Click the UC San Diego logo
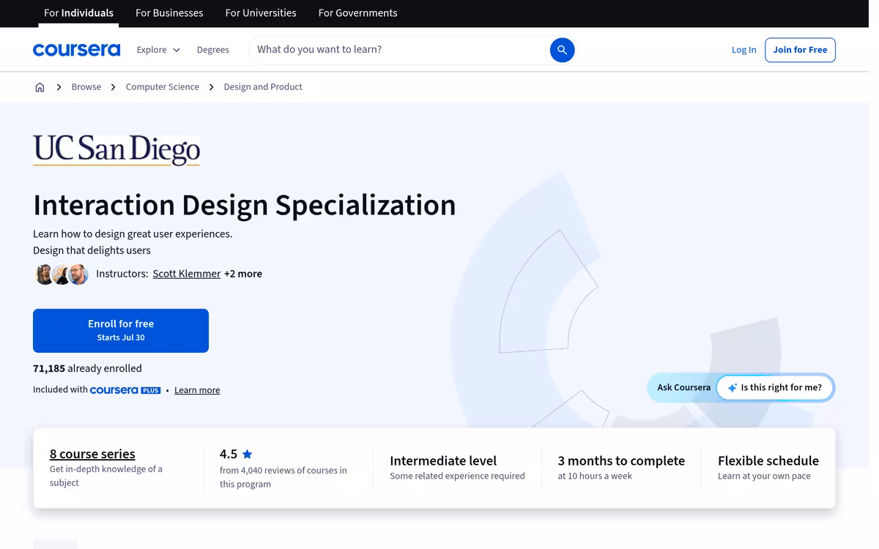Viewport: 879px width, 549px height. click(x=116, y=150)
